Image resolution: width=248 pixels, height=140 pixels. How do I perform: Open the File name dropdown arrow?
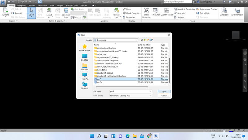pos(151,91)
